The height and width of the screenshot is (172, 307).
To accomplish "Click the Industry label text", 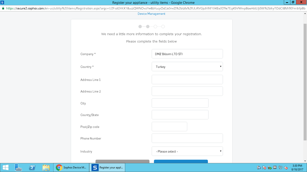I will 86,152.
